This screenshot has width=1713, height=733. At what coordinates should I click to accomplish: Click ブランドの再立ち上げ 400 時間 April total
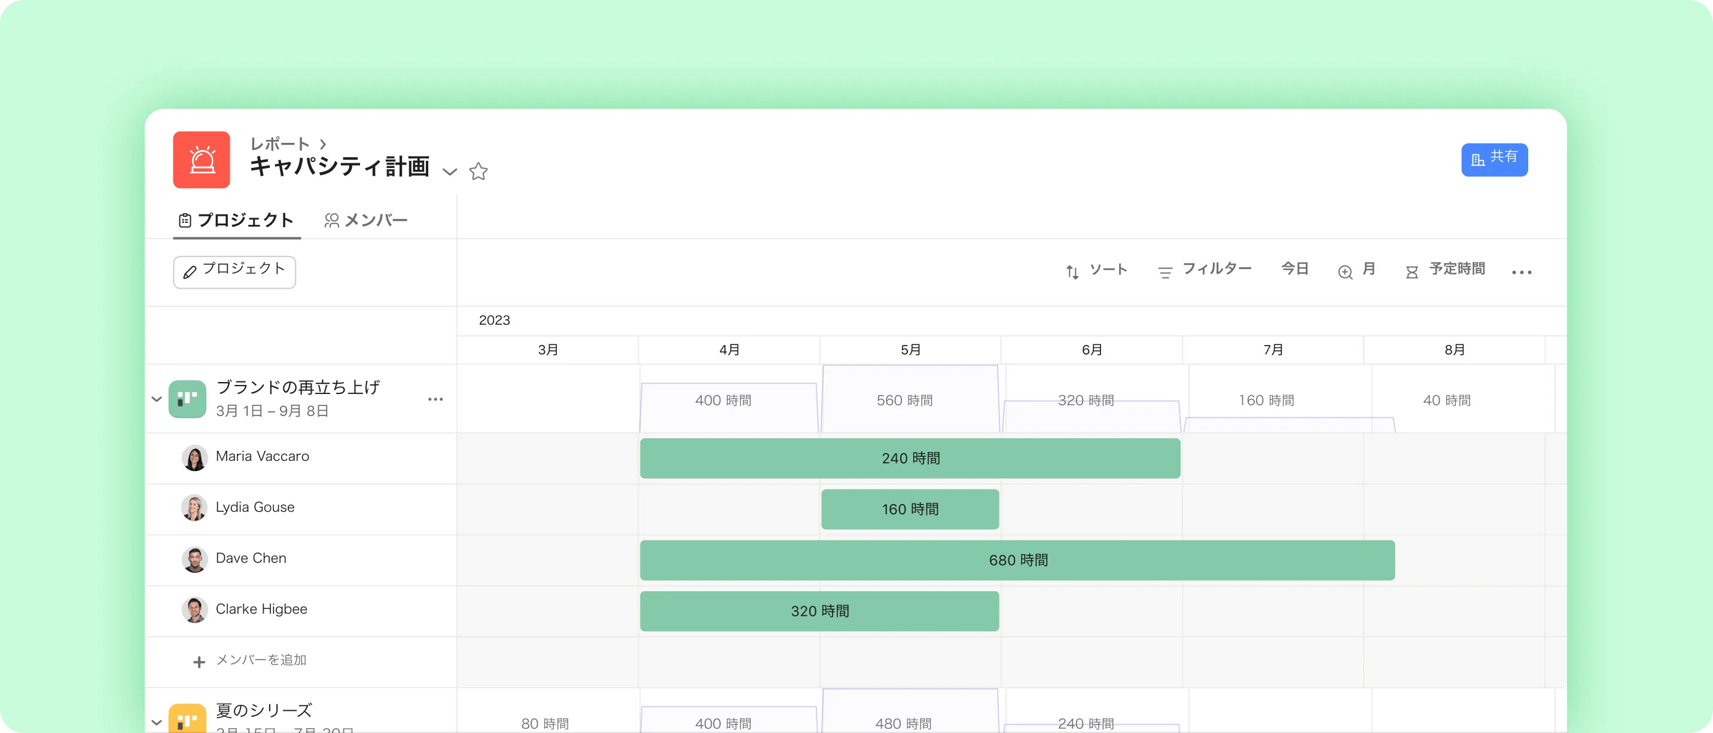(x=724, y=400)
